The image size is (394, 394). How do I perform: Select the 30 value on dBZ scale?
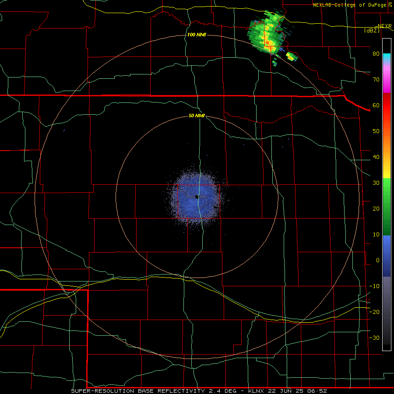(376, 183)
